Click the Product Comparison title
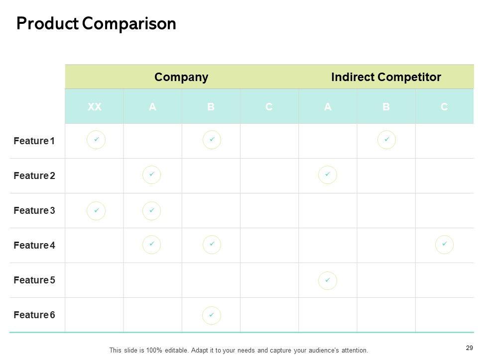The image size is (478, 358). click(x=96, y=24)
